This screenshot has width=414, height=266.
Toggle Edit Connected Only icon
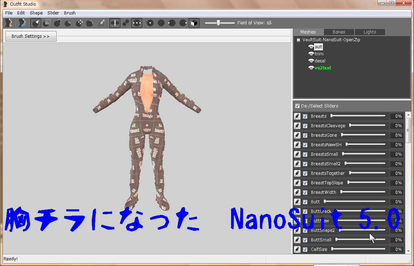coord(126,23)
